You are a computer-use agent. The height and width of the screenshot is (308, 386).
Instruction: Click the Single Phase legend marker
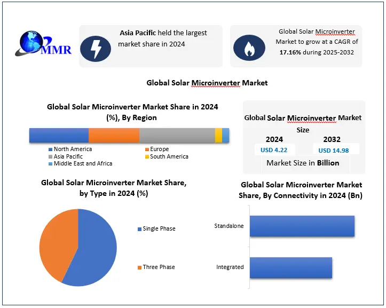(139, 229)
